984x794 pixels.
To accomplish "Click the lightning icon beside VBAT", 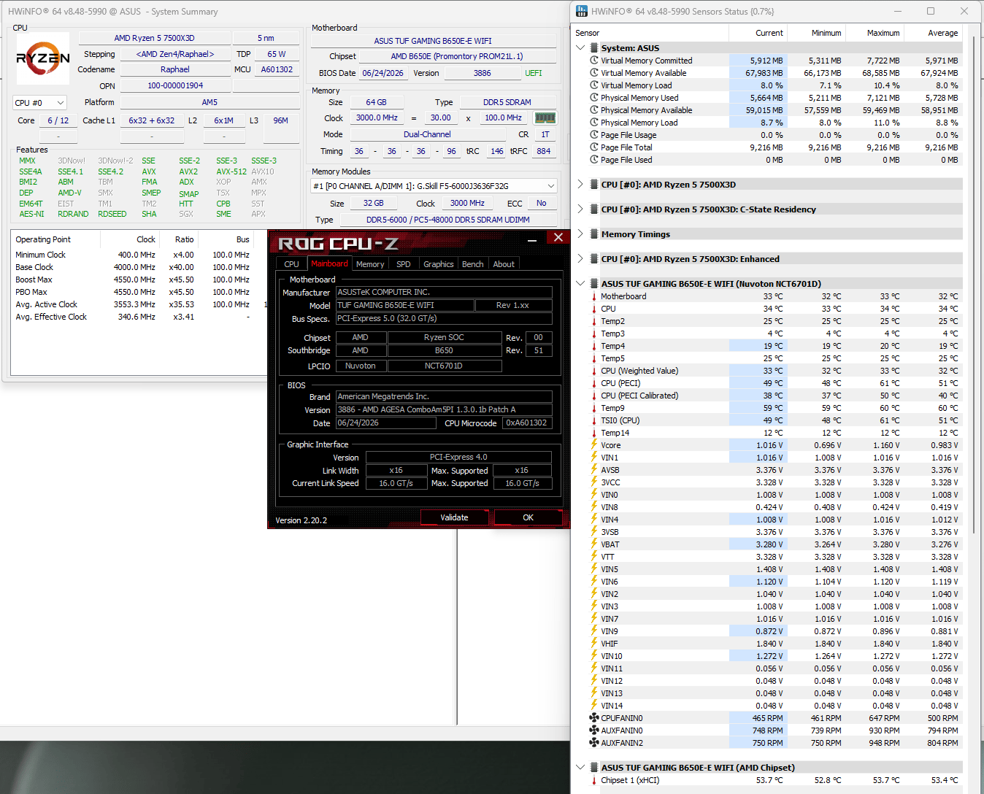I will 594,544.
